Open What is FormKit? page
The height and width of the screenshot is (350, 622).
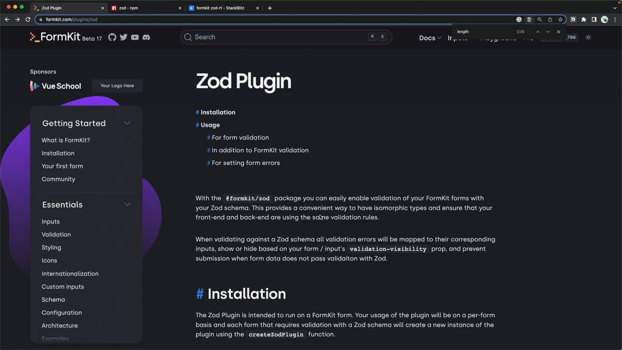point(66,140)
